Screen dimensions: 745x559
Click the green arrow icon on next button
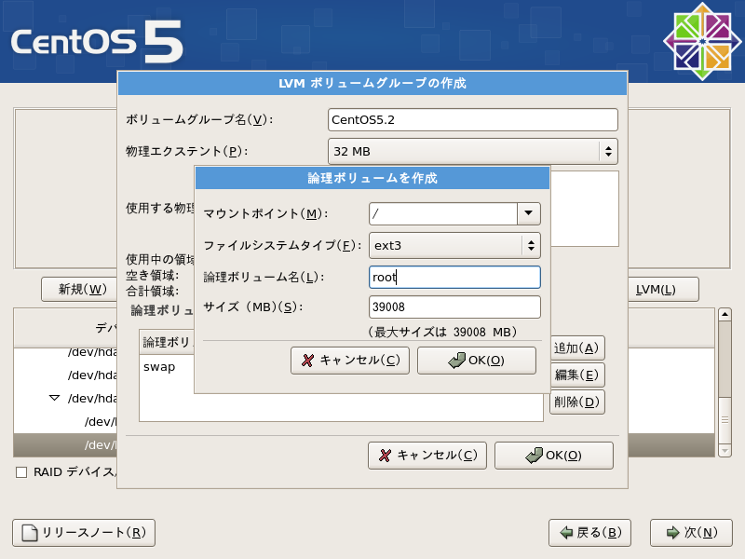(x=672, y=532)
